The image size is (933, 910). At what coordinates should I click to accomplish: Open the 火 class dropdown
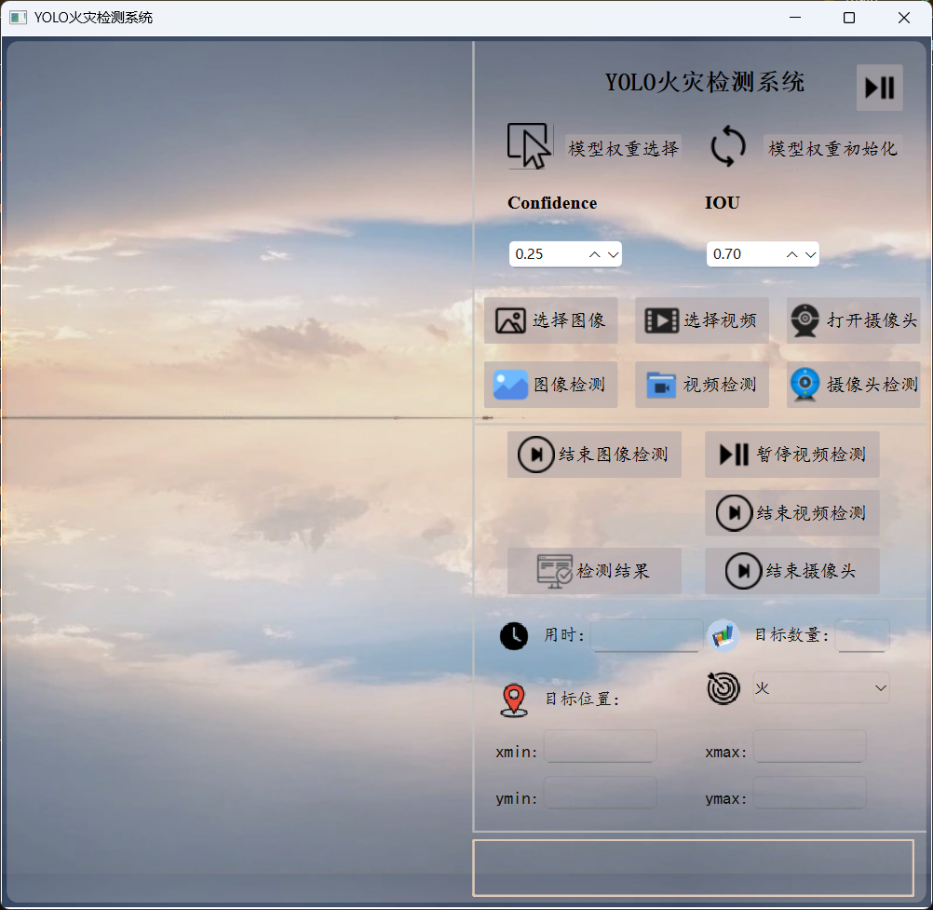[821, 688]
